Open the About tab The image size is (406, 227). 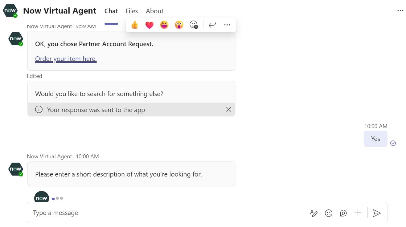tap(155, 11)
